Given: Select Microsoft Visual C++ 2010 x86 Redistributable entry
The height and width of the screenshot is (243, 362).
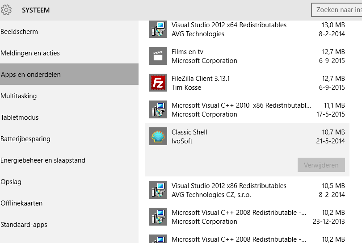Looking at the screenshot, I should pyautogui.click(x=247, y=109).
